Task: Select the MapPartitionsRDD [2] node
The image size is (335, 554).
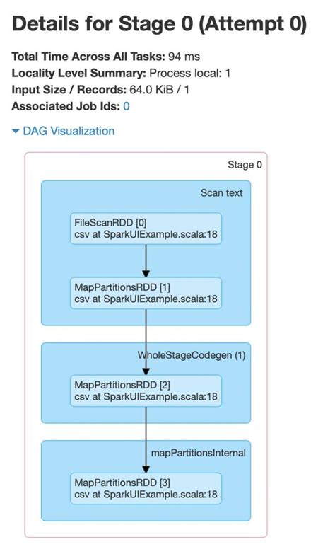Action: (146, 391)
